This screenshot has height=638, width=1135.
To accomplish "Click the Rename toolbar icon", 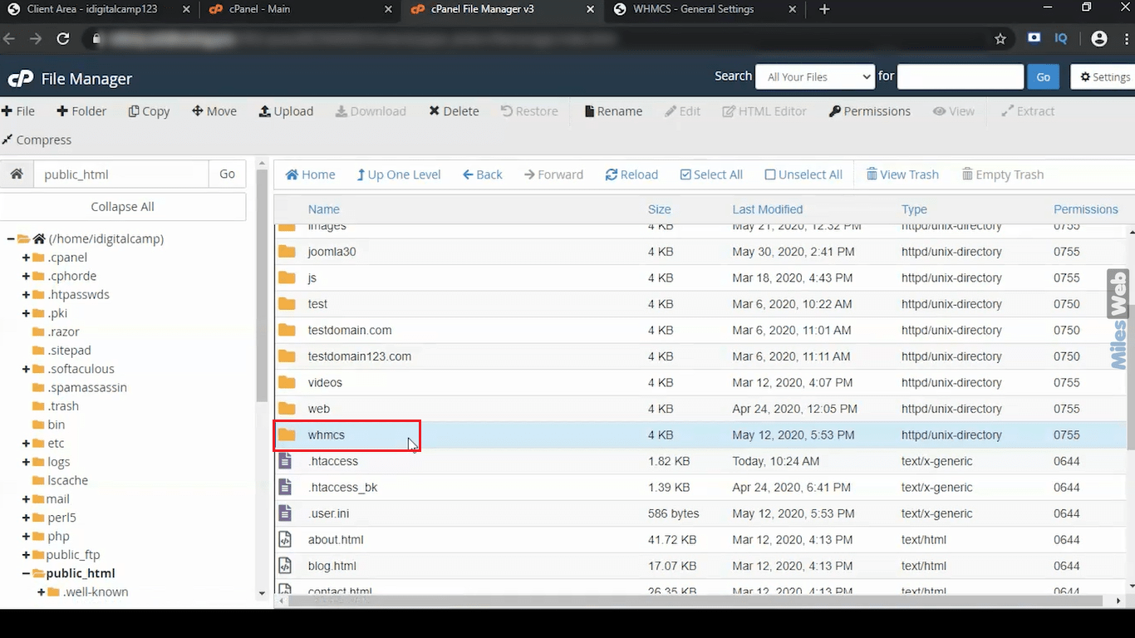I will (x=613, y=111).
